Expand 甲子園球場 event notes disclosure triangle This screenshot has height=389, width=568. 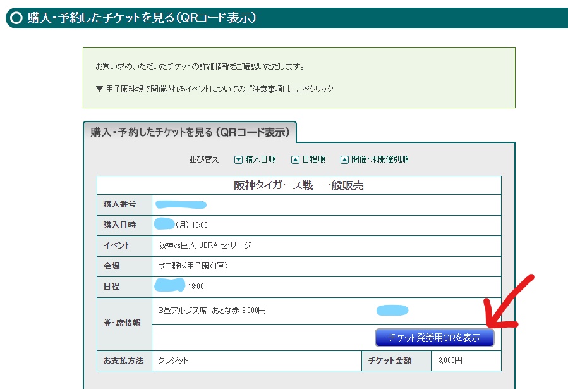100,89
